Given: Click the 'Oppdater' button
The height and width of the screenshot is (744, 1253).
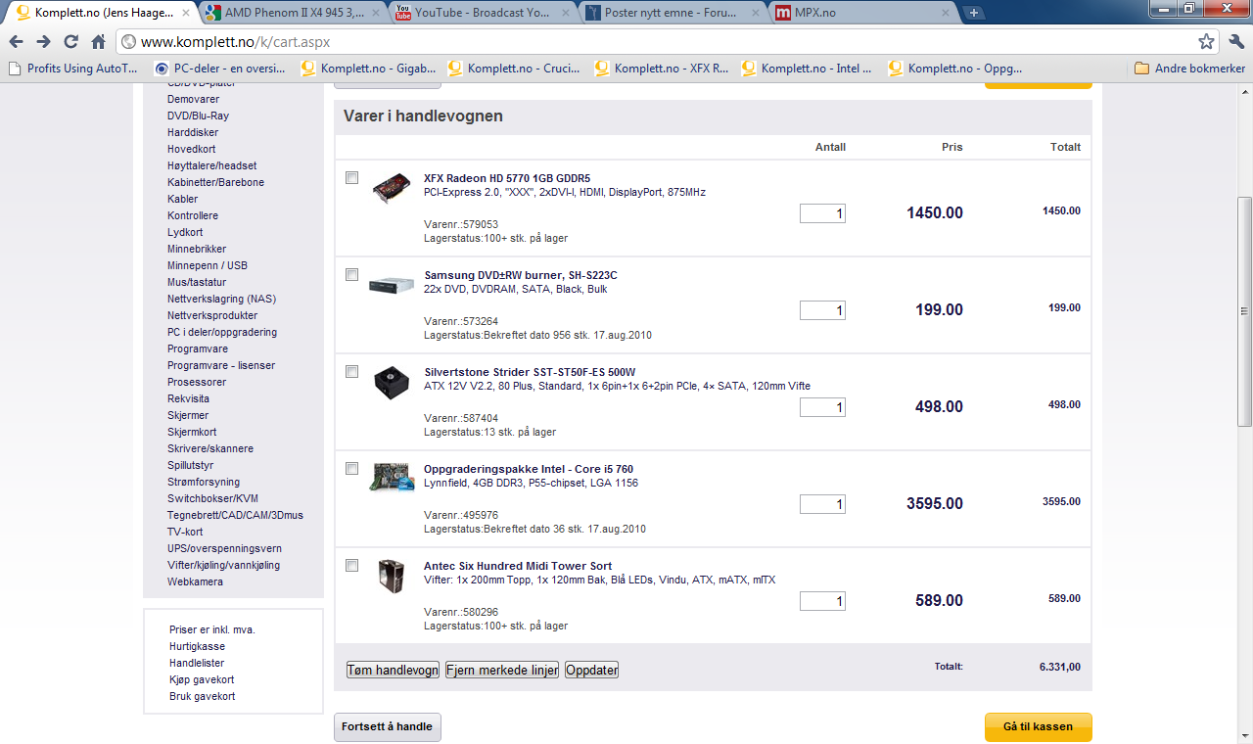Looking at the screenshot, I should click(592, 671).
